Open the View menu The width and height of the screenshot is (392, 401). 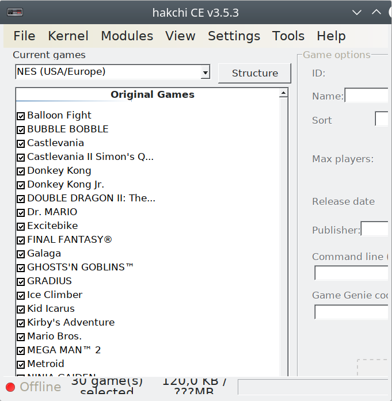pos(180,36)
